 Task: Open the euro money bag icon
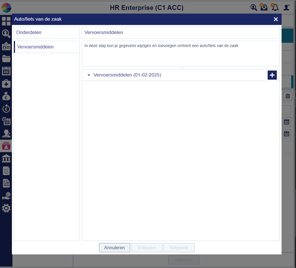click(x=6, y=96)
